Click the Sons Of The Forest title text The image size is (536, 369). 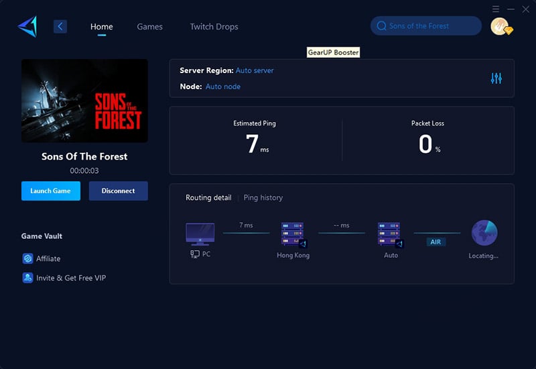pos(84,156)
